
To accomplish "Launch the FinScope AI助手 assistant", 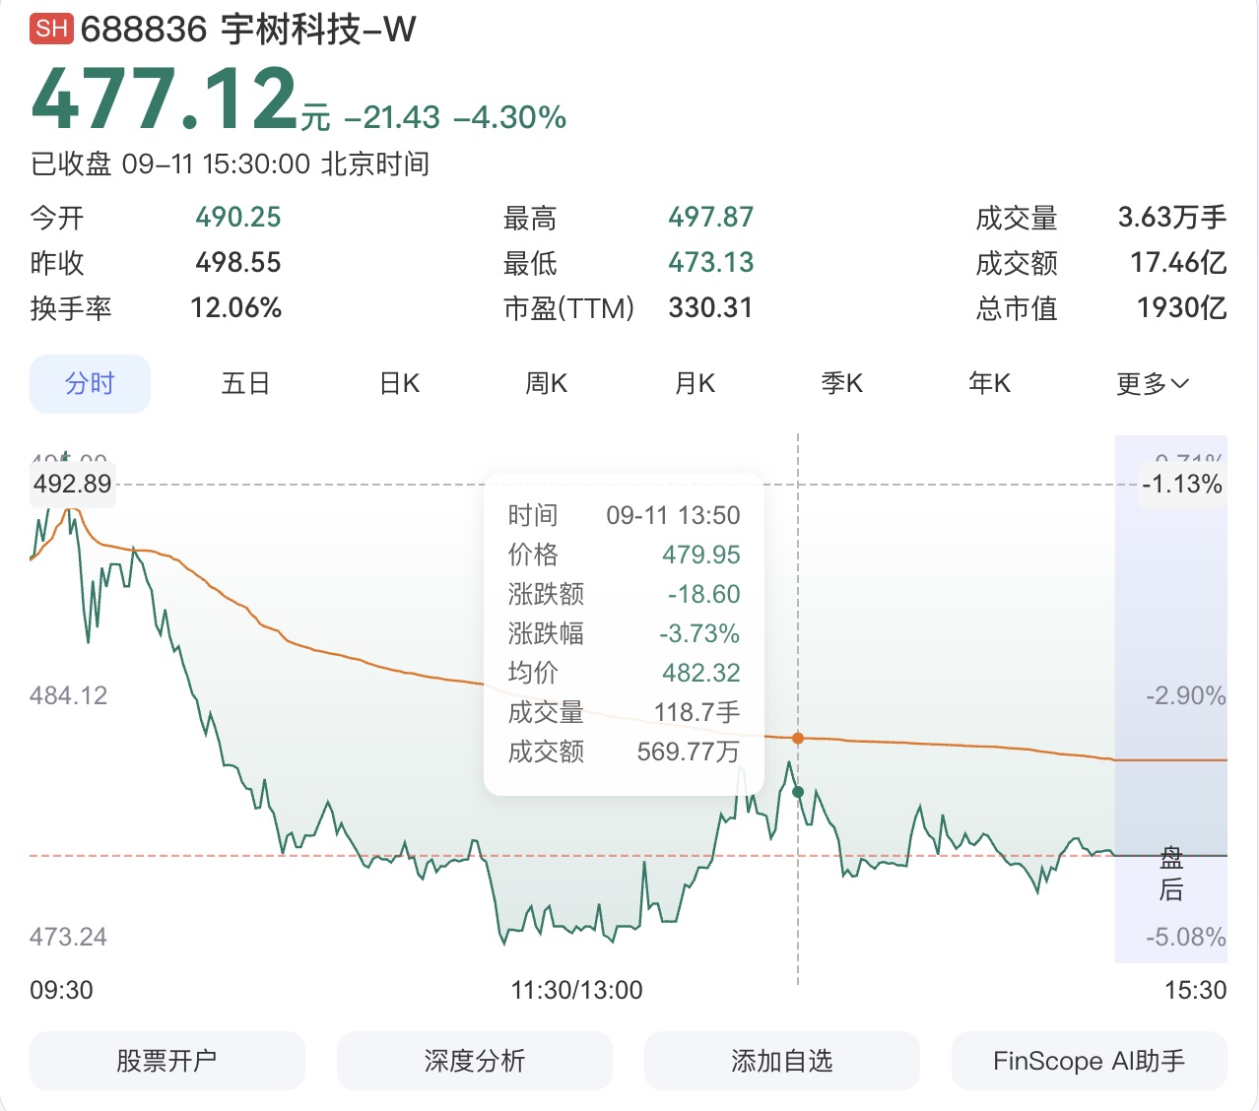I will click(x=1090, y=1061).
